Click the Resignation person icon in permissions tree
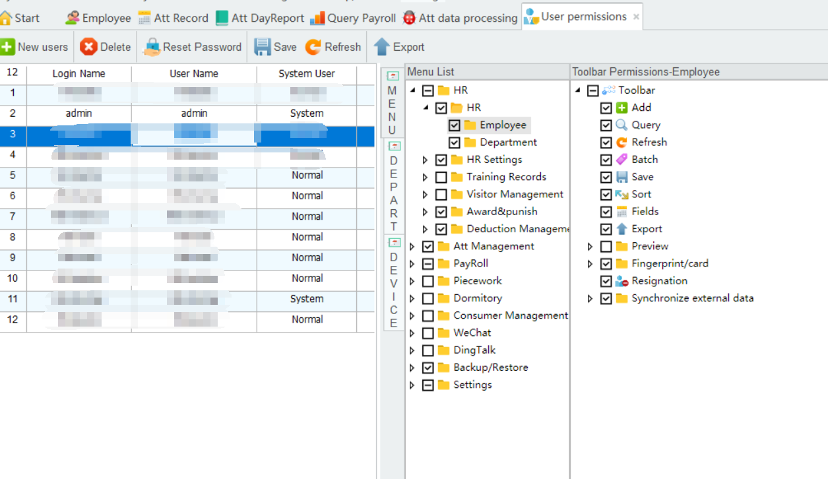Screen dimensions: 828x479 click(621, 281)
